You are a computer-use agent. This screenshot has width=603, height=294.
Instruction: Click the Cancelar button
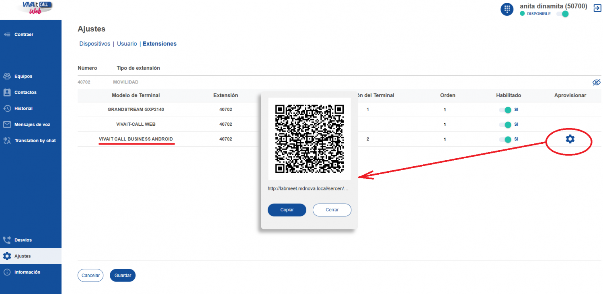click(90, 276)
